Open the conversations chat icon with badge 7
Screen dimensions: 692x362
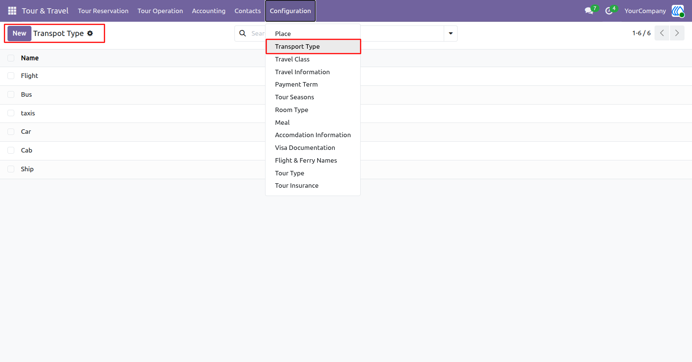589,11
